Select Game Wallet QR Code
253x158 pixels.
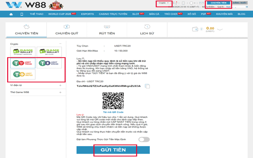[x=49, y=52]
